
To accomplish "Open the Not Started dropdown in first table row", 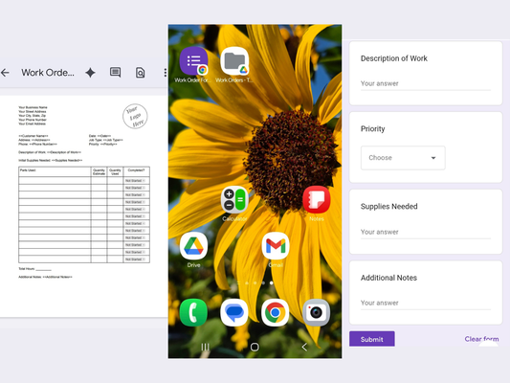I will click(135, 180).
